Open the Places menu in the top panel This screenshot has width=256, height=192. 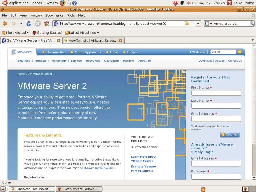click(37, 3)
